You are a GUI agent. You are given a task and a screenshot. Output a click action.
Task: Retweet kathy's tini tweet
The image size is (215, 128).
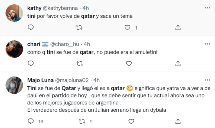[x=79, y=28]
